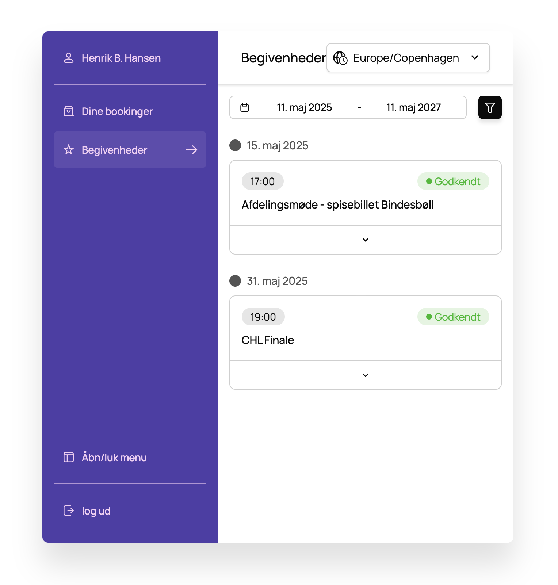Click the log out door icon
This screenshot has height=585, width=558.
[69, 511]
